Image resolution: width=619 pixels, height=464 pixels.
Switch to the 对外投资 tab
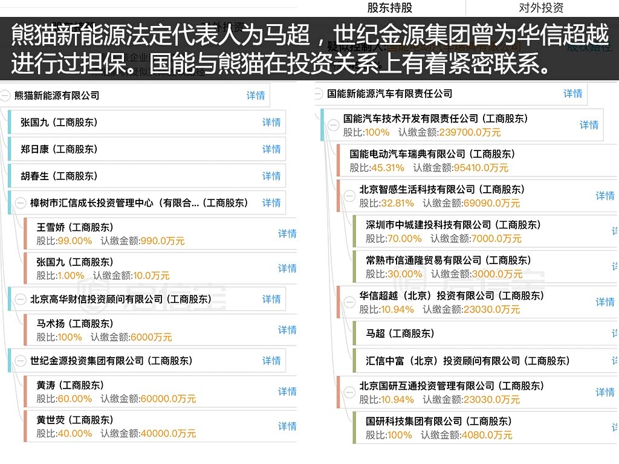click(x=541, y=8)
